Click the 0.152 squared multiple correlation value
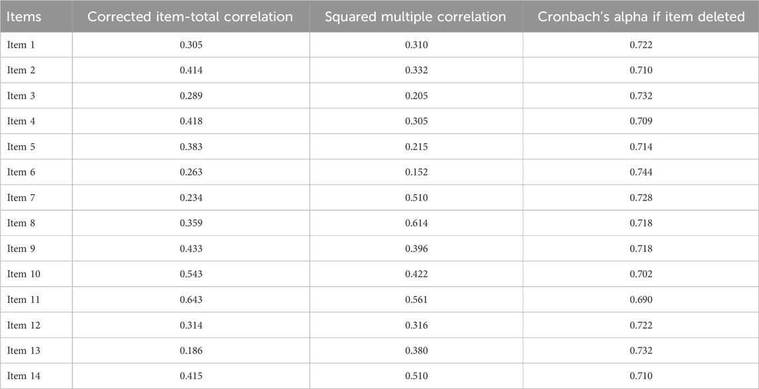Screen dimensions: 759x389 coord(416,172)
